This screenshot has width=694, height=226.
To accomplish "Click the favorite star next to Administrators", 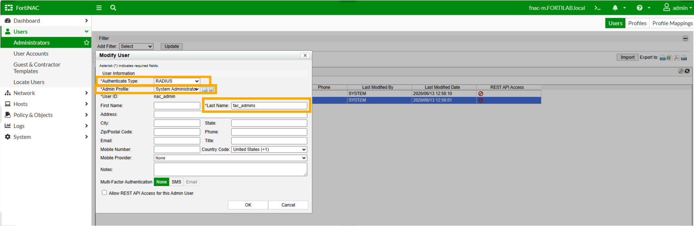I will coord(86,43).
